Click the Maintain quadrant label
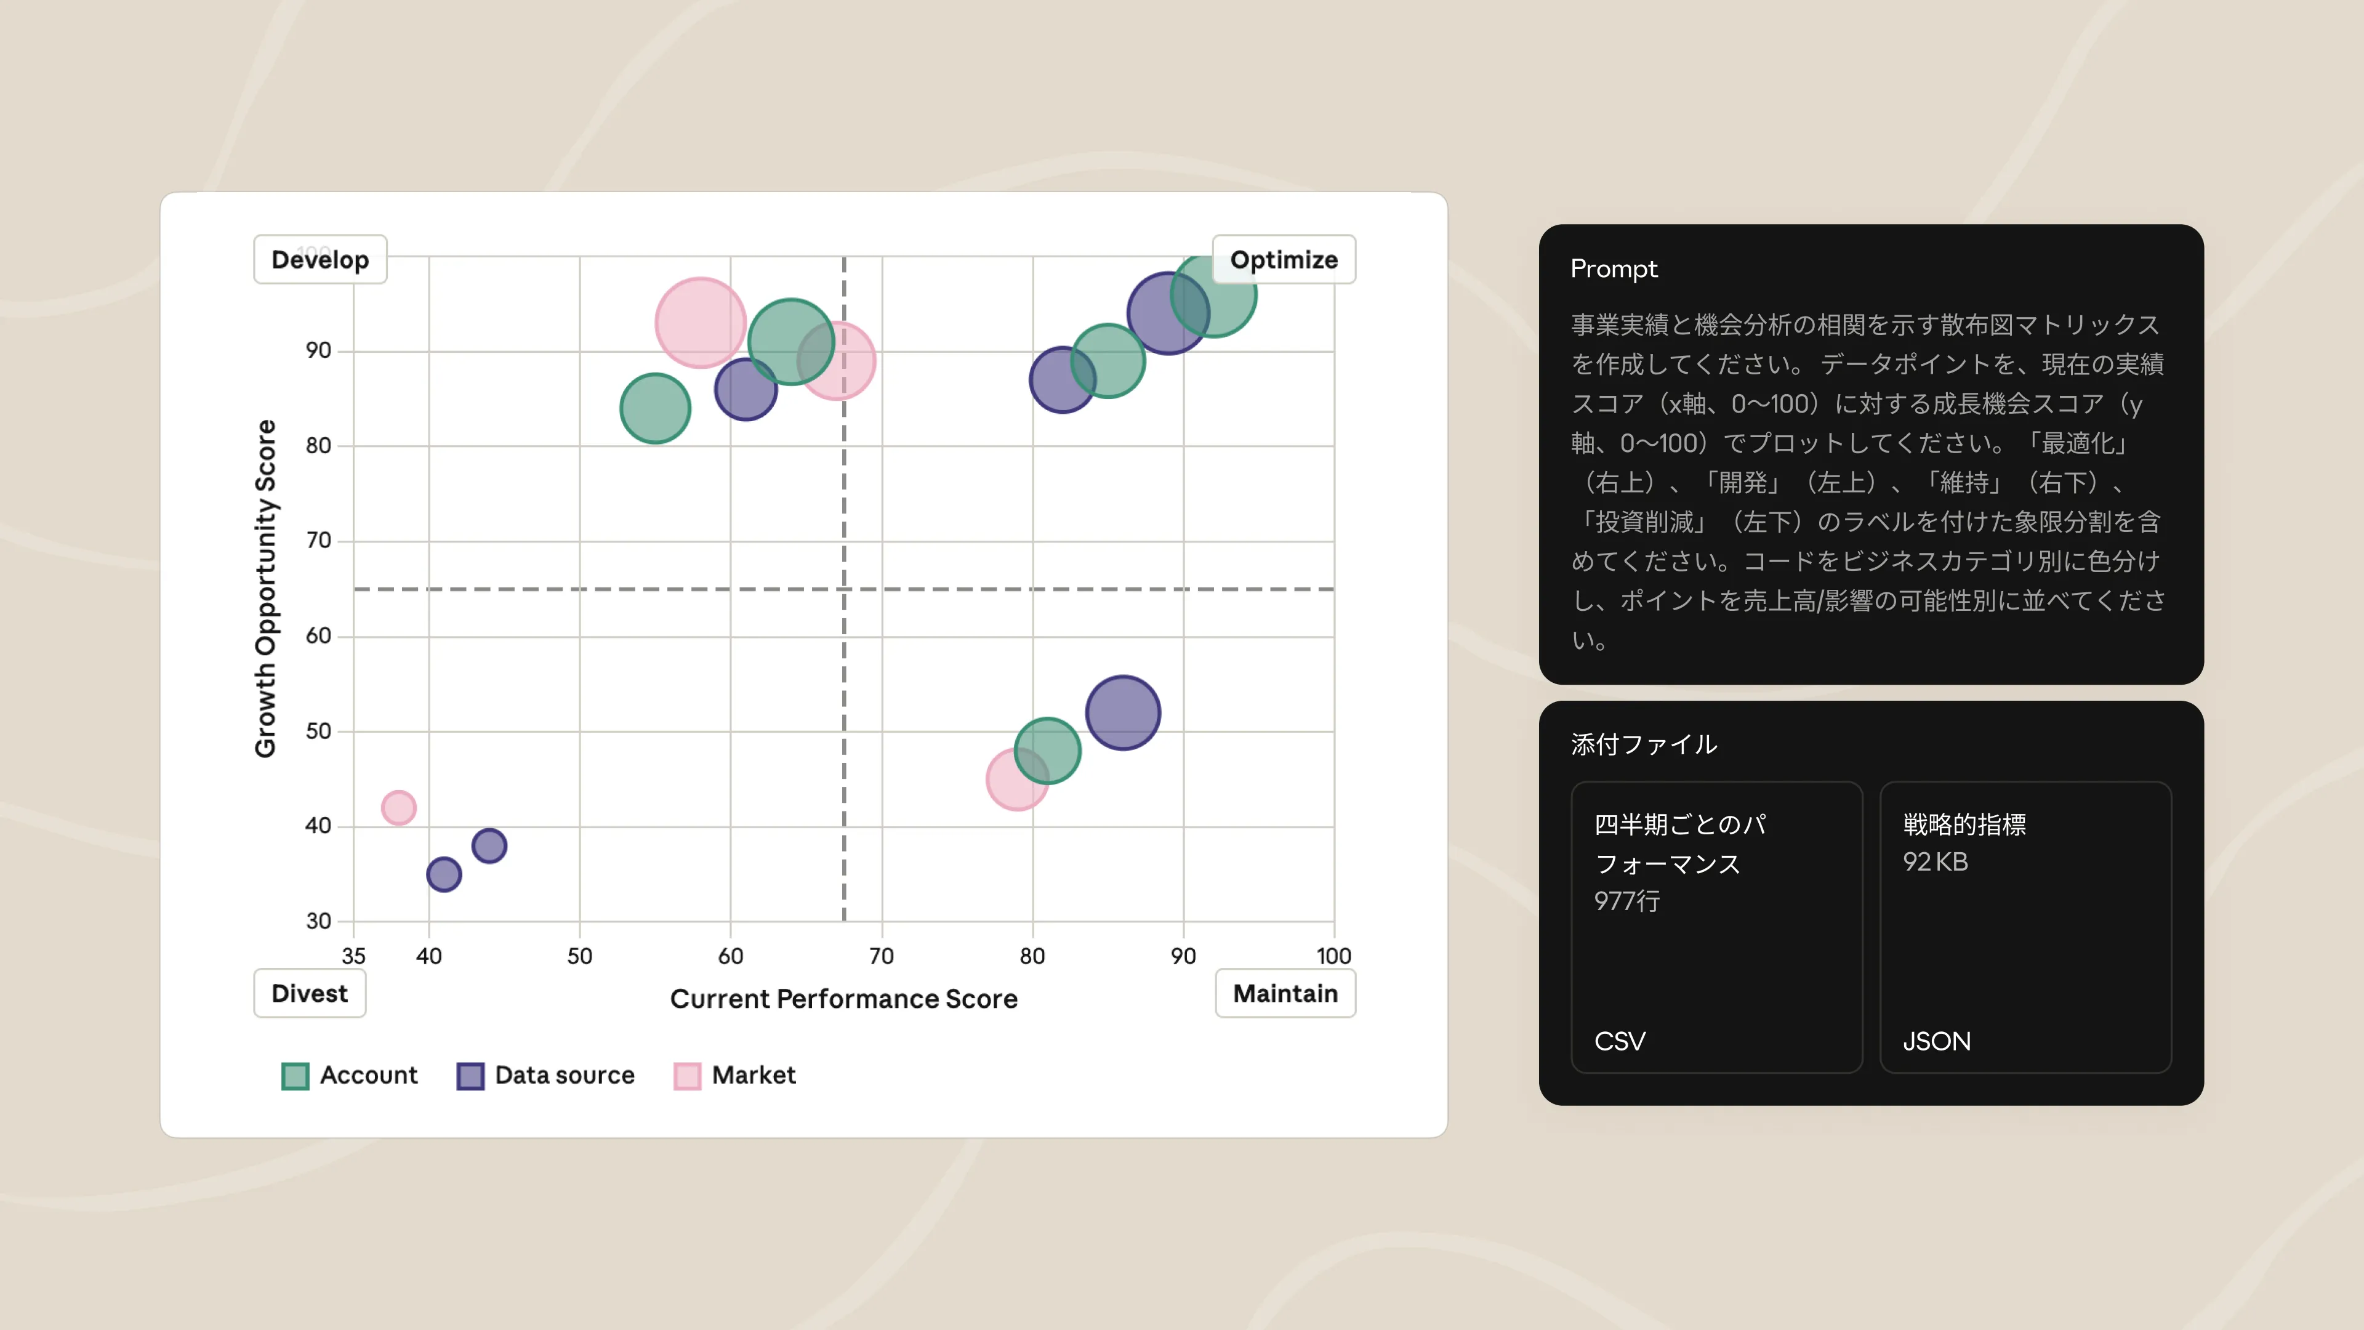 [1285, 993]
